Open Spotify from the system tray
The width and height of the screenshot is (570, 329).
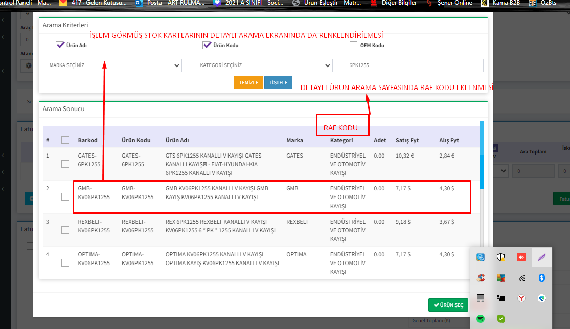[x=481, y=319]
